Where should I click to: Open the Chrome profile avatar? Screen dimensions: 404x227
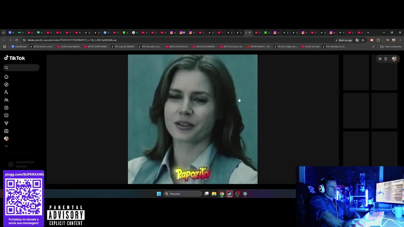coord(394,40)
